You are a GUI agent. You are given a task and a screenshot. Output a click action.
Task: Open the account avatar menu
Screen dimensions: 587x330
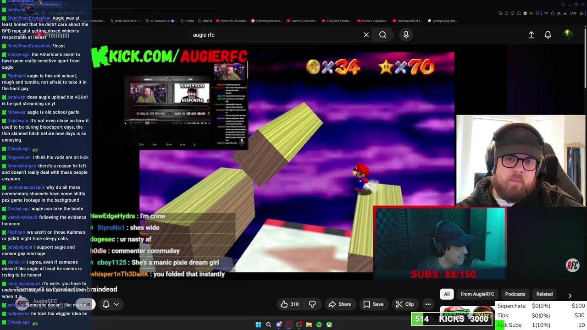click(568, 34)
